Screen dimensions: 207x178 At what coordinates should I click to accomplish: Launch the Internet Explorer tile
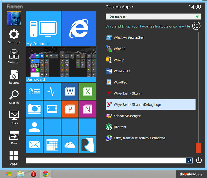pos(79,29)
